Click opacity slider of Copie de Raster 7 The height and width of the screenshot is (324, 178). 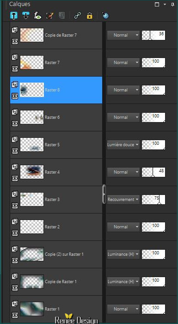153,35
